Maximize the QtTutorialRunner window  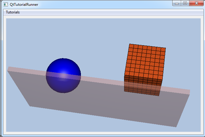click(x=185, y=3)
